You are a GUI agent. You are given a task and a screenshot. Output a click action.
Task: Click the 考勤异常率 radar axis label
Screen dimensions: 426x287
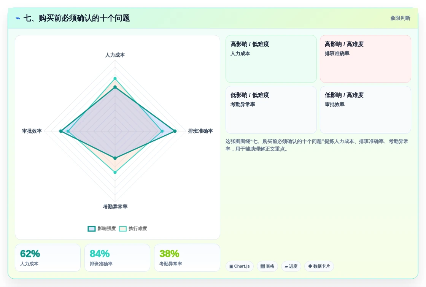coord(115,207)
